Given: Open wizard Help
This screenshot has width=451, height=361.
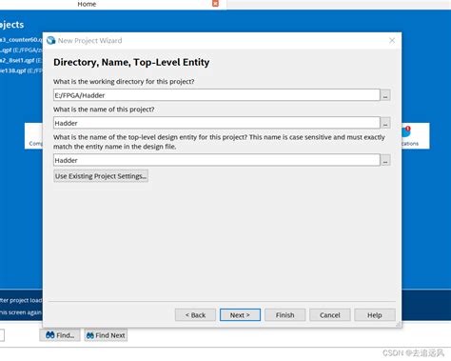Looking at the screenshot, I should (375, 315).
